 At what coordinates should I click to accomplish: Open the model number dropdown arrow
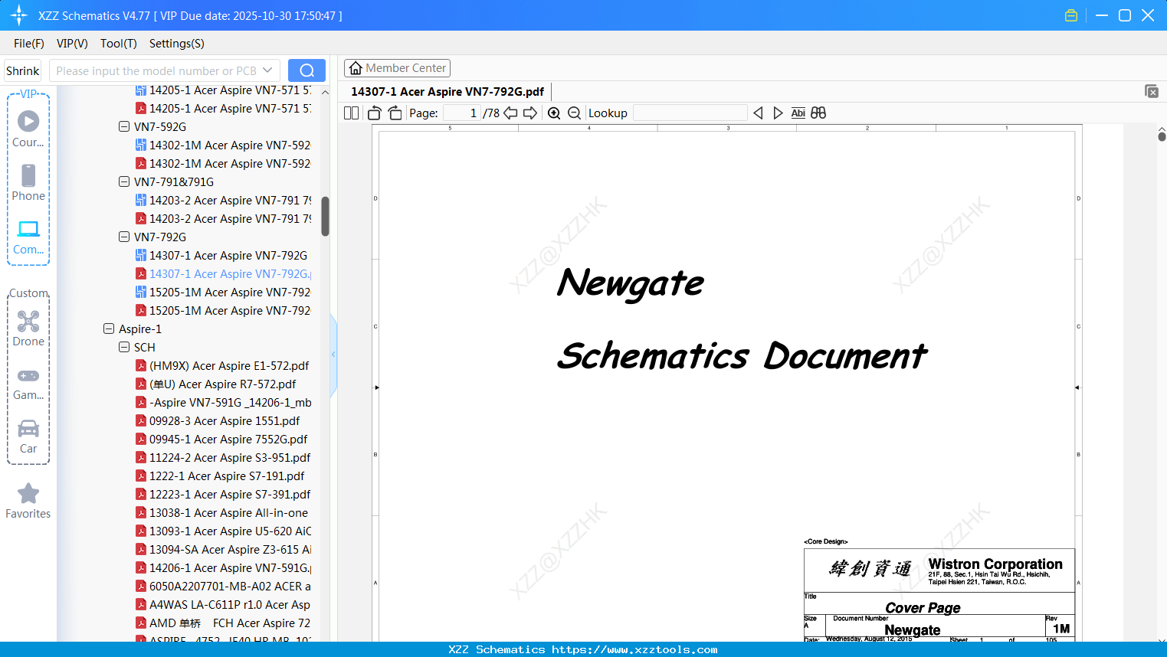[267, 70]
